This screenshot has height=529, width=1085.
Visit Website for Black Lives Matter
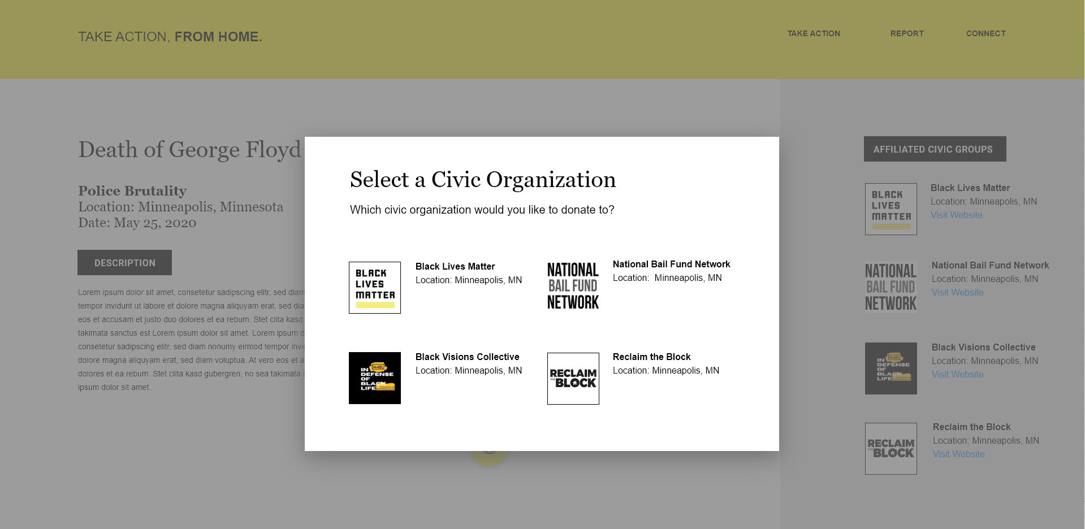click(x=957, y=215)
